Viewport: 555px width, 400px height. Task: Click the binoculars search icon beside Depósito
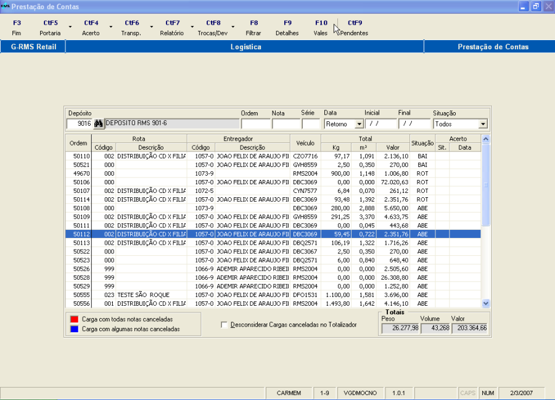97,124
